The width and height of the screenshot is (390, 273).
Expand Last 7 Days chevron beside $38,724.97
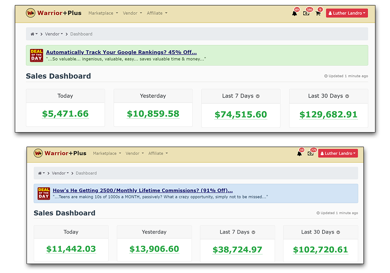click(x=253, y=232)
